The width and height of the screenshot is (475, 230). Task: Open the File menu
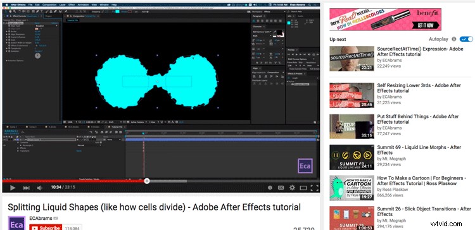(x=30, y=5)
